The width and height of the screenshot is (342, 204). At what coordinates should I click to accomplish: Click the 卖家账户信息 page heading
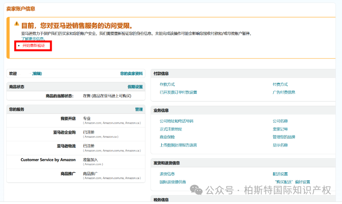[21, 9]
